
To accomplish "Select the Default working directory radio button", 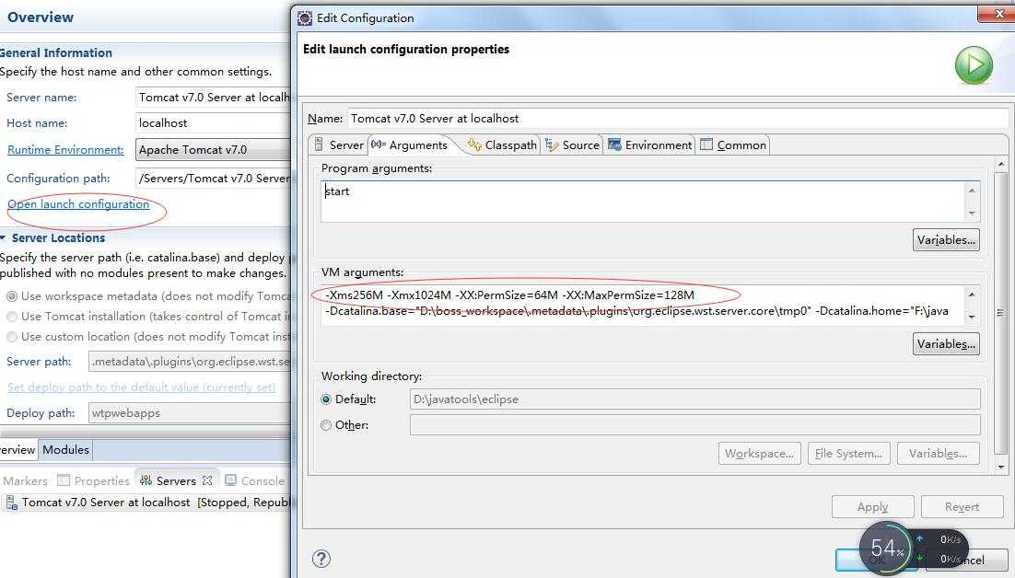I will click(327, 399).
